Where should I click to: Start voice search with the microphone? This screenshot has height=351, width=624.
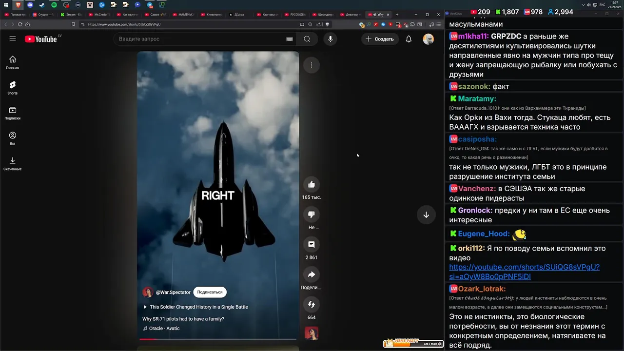[x=331, y=39]
